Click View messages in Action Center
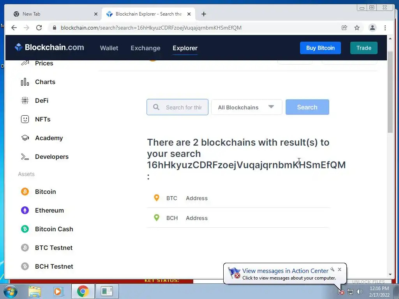This screenshot has height=299, width=399. [285, 271]
